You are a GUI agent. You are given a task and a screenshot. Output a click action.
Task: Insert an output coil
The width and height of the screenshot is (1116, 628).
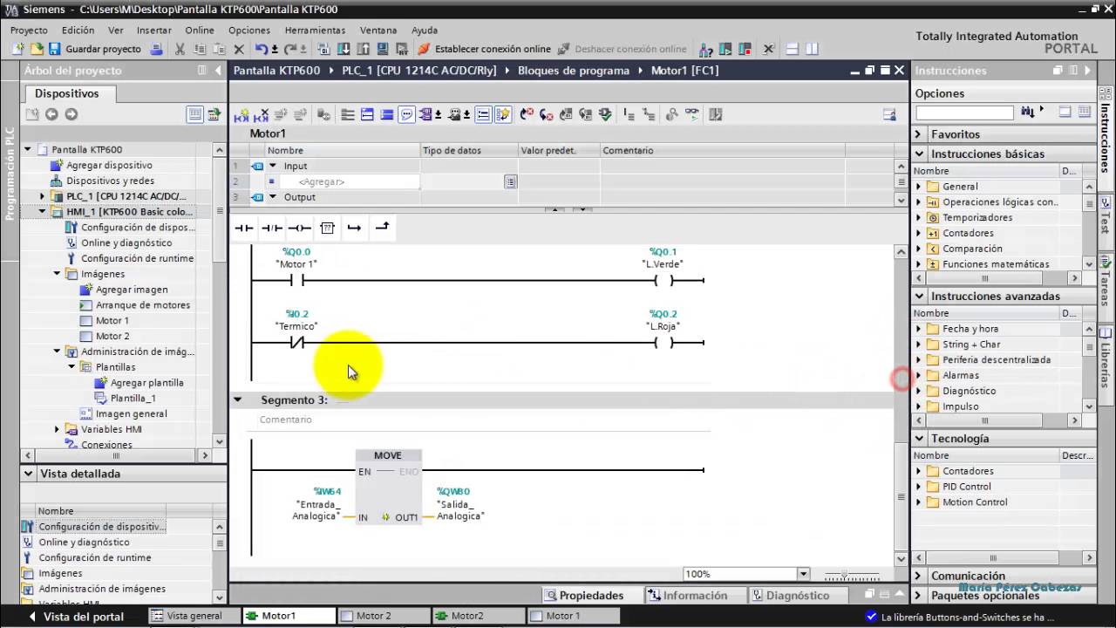[299, 229]
